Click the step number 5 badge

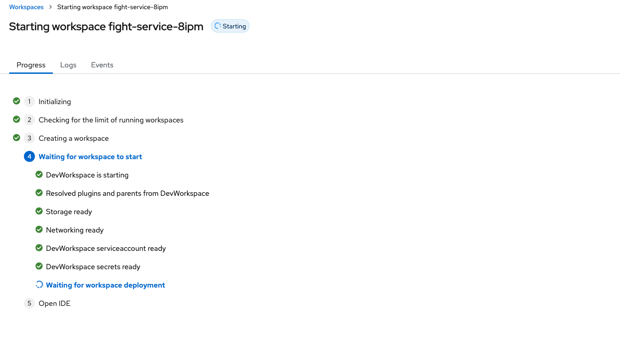coord(29,303)
